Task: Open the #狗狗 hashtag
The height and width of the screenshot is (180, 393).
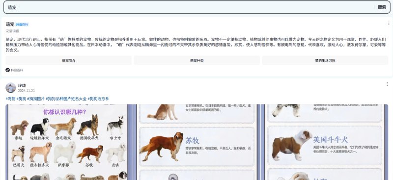Action: click(x=21, y=99)
